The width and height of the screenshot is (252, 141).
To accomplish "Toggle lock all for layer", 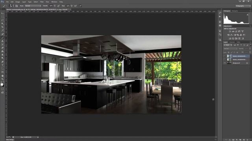I will (x=237, y=52).
